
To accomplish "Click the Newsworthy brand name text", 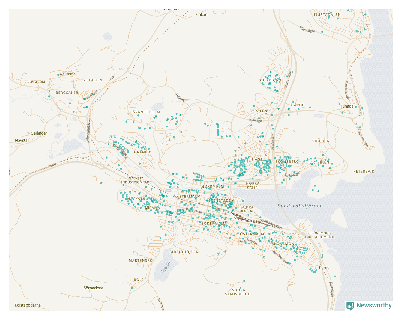I will 374,305.
